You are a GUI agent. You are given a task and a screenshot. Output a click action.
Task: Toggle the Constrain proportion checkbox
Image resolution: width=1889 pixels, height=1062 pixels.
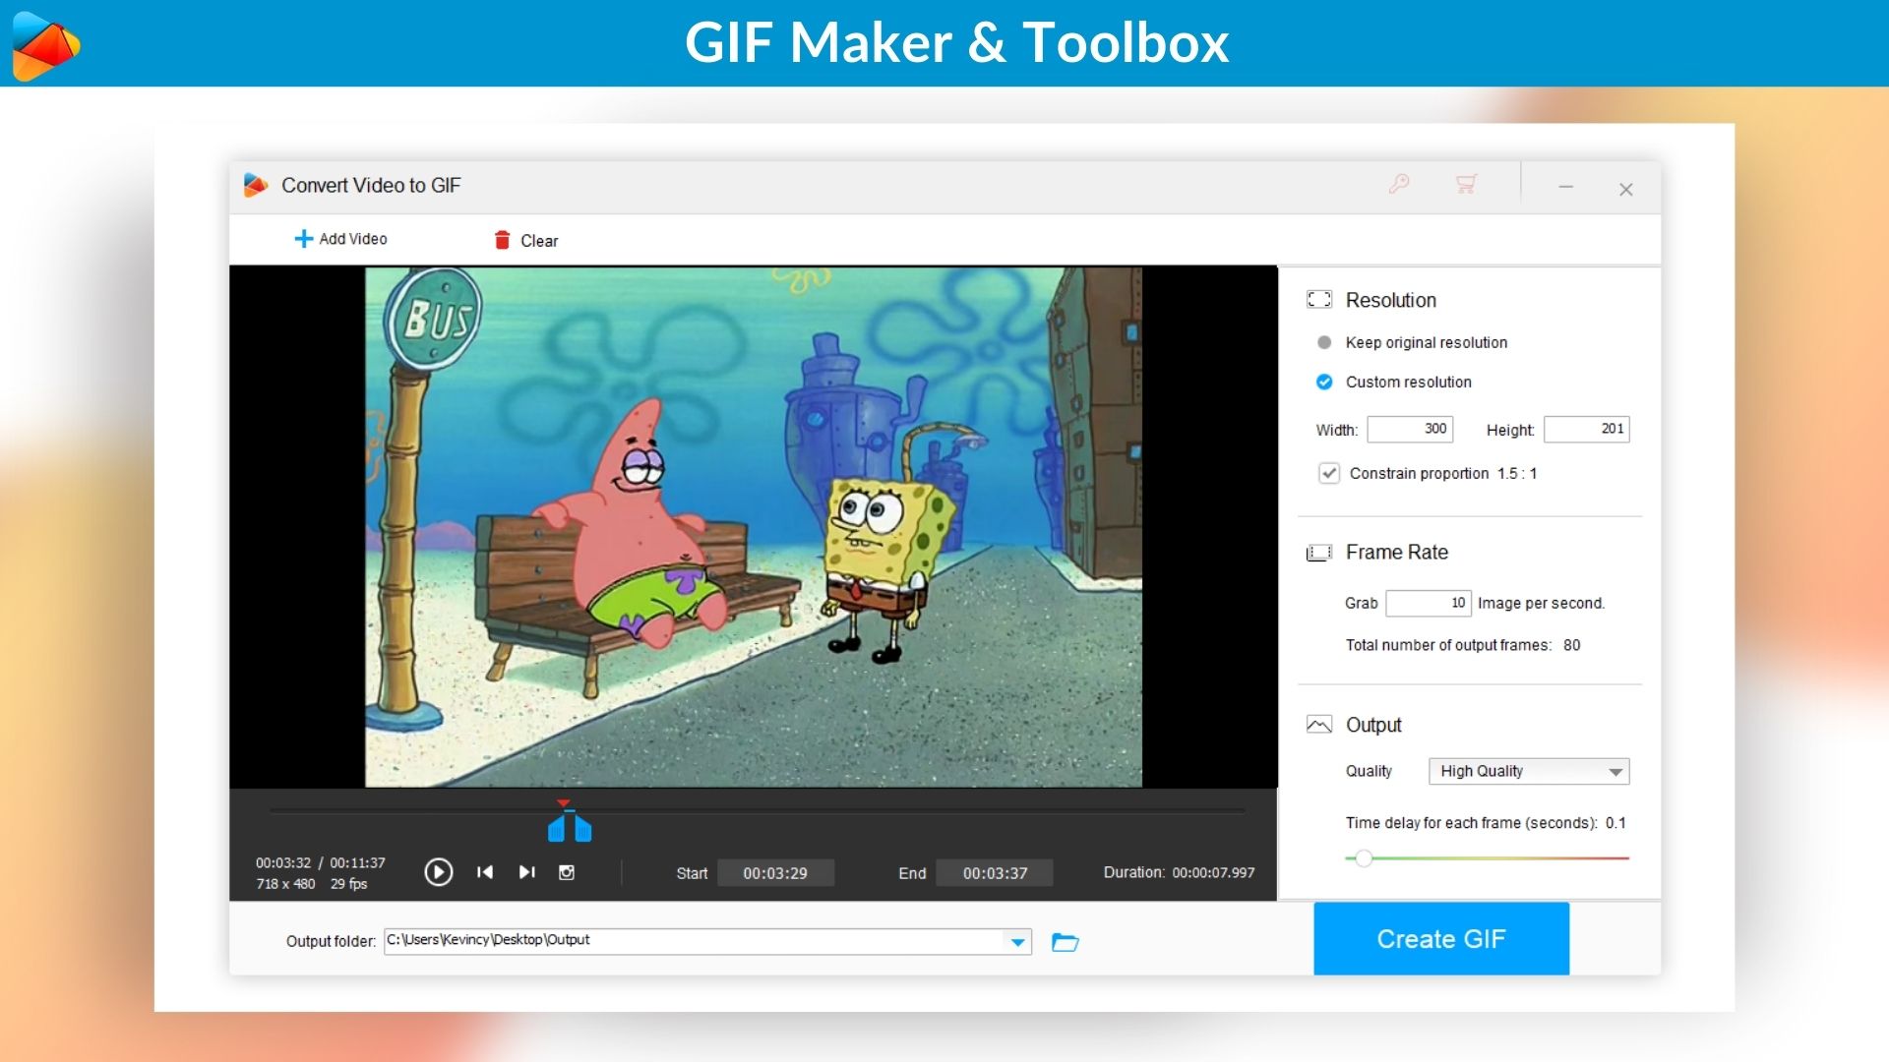[1329, 473]
